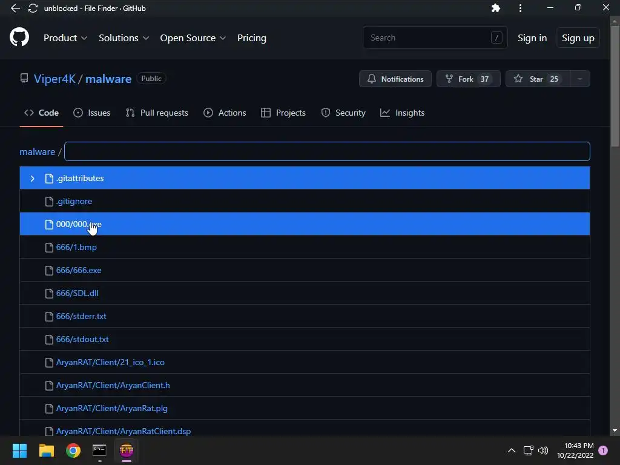
Task: Switch to the Code tab
Action: point(41,113)
